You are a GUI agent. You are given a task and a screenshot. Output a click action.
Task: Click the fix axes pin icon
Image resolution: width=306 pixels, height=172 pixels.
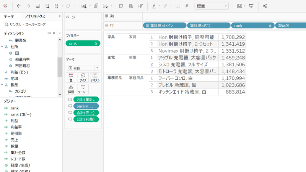point(187,6)
